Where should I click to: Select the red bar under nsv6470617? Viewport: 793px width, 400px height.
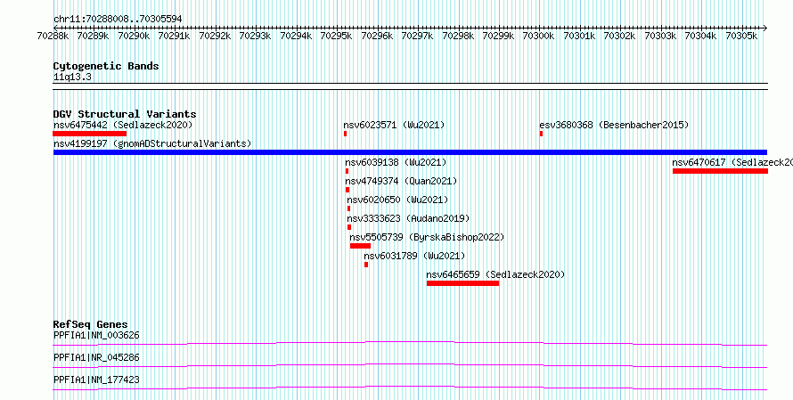[x=720, y=171]
